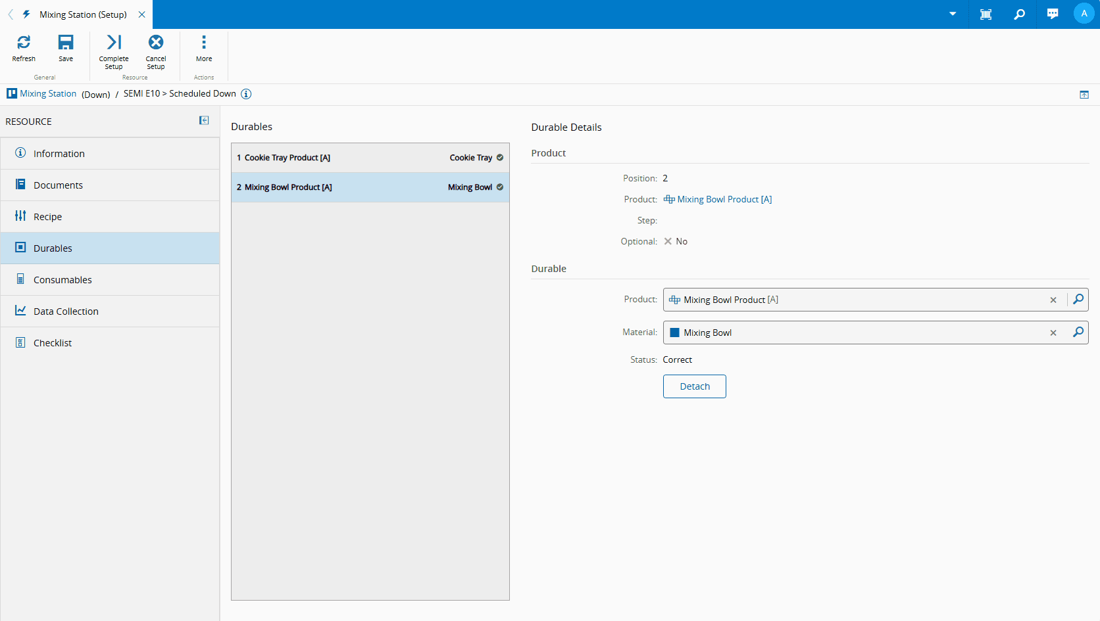Collapse the RESOURCE side panel
This screenshot has height=621, width=1100.
(204, 121)
